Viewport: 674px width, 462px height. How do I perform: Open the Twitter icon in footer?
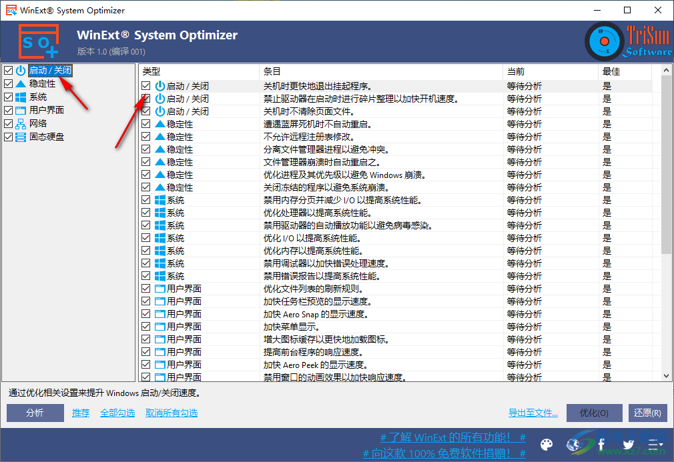628,444
